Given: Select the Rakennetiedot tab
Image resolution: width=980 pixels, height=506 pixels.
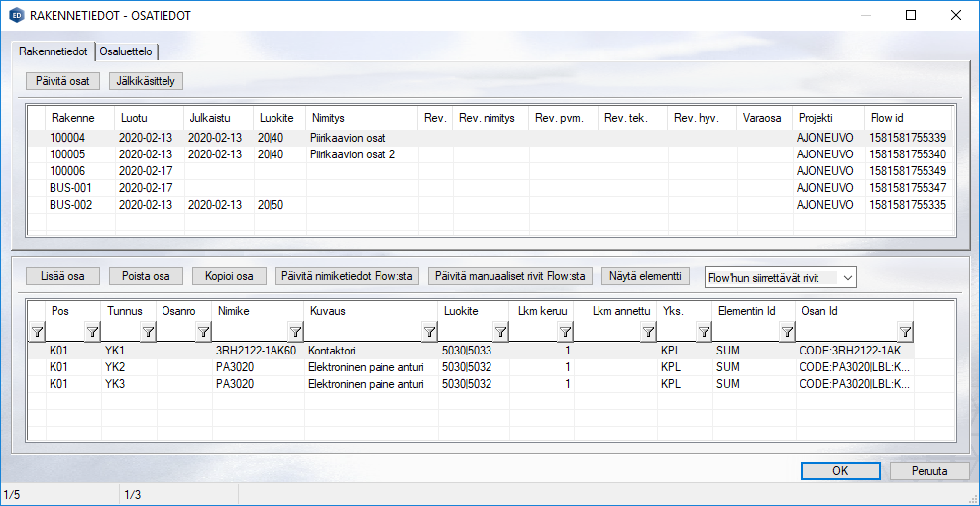Looking at the screenshot, I should (54, 51).
